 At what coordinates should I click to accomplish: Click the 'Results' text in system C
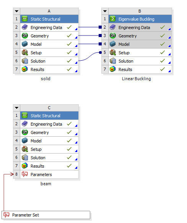pyautogui.click(x=37, y=166)
